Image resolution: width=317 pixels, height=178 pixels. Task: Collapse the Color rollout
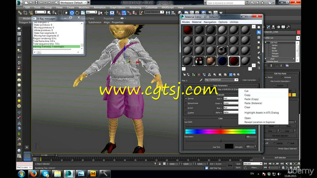221,118
